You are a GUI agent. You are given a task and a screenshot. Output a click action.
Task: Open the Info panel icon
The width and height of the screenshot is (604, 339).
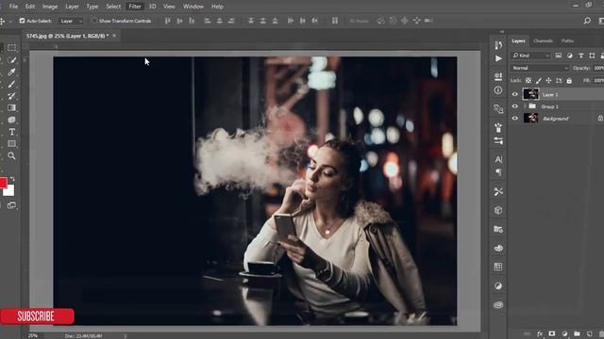pos(498,90)
